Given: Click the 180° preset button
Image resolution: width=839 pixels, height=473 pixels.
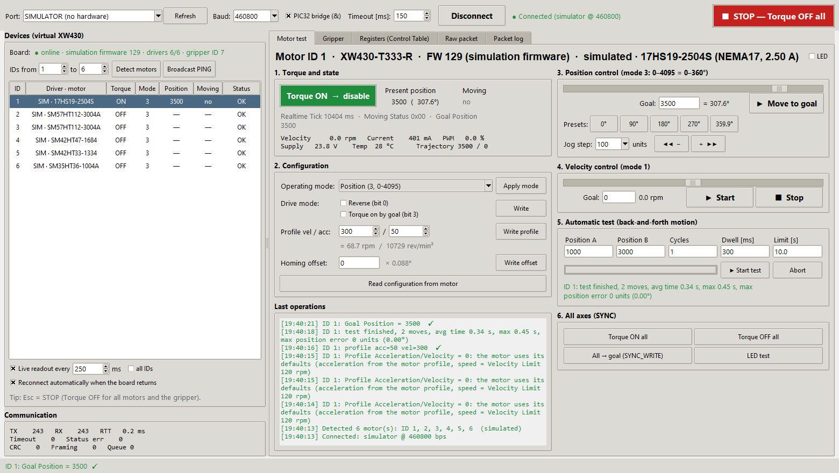Looking at the screenshot, I should click(x=664, y=124).
